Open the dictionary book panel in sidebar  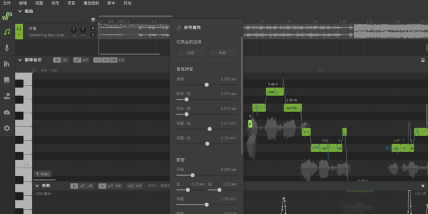click(x=7, y=80)
